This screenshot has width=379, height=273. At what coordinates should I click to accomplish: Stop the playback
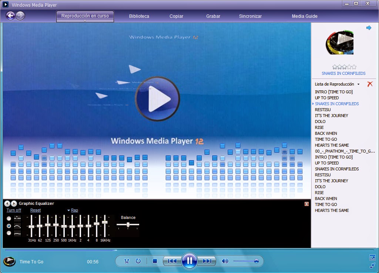click(155, 261)
